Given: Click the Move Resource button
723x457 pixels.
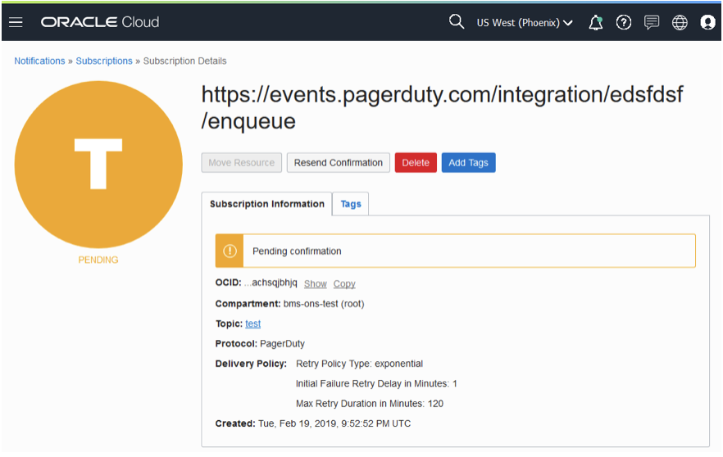Looking at the screenshot, I should pos(242,163).
